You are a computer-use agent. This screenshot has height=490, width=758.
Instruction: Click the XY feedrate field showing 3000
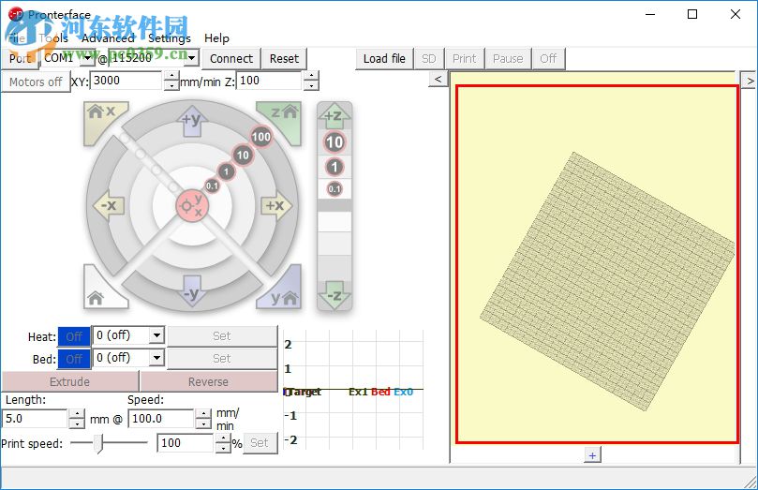[x=127, y=81]
